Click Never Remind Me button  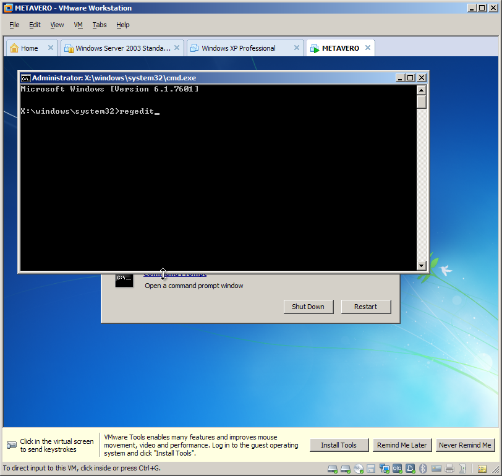[465, 445]
